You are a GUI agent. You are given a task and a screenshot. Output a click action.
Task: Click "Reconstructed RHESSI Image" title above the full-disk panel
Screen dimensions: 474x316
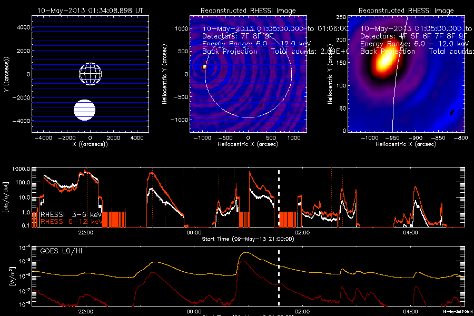(x=248, y=11)
